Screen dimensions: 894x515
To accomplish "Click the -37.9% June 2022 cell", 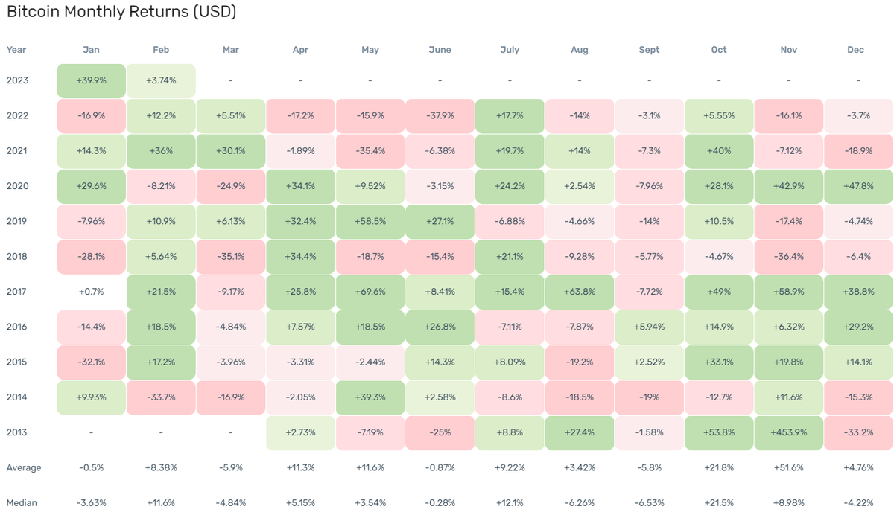I will point(440,116).
